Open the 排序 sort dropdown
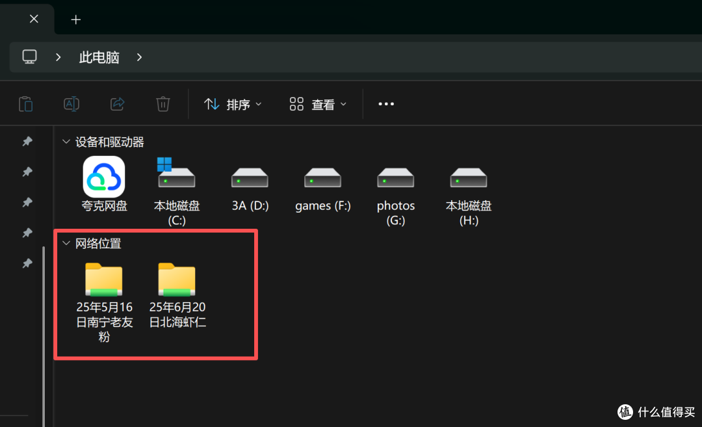702x427 pixels. coord(233,104)
